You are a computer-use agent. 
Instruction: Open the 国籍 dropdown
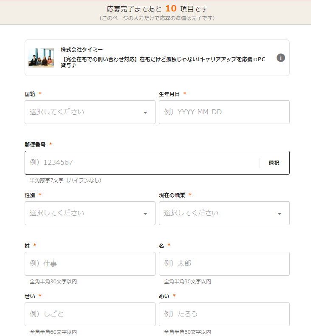tap(90, 112)
